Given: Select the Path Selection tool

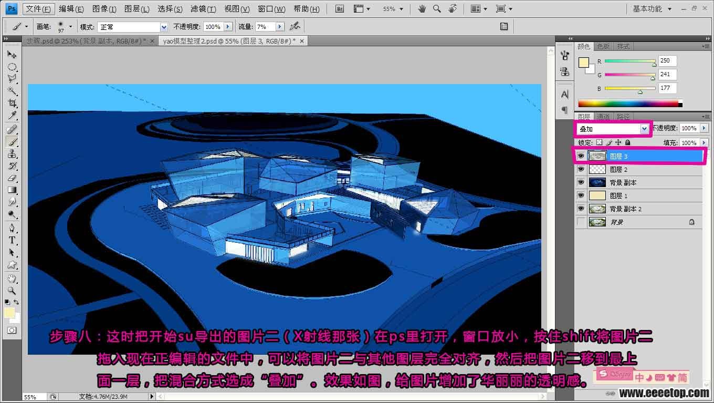Looking at the screenshot, I should tap(12, 253).
